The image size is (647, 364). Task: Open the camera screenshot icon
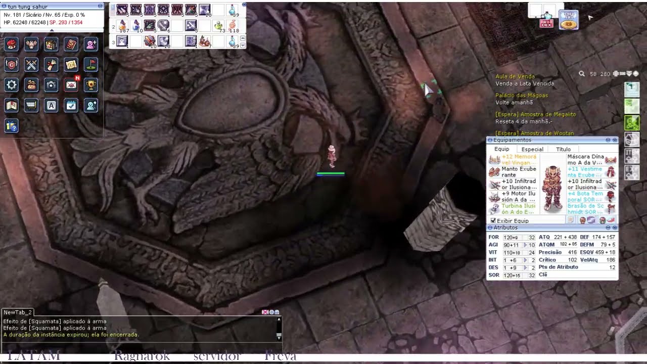coord(51,85)
